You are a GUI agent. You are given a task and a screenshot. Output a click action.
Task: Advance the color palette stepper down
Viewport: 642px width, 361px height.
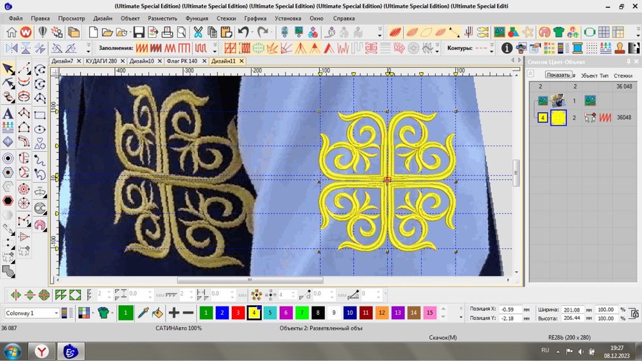[x=443, y=317]
